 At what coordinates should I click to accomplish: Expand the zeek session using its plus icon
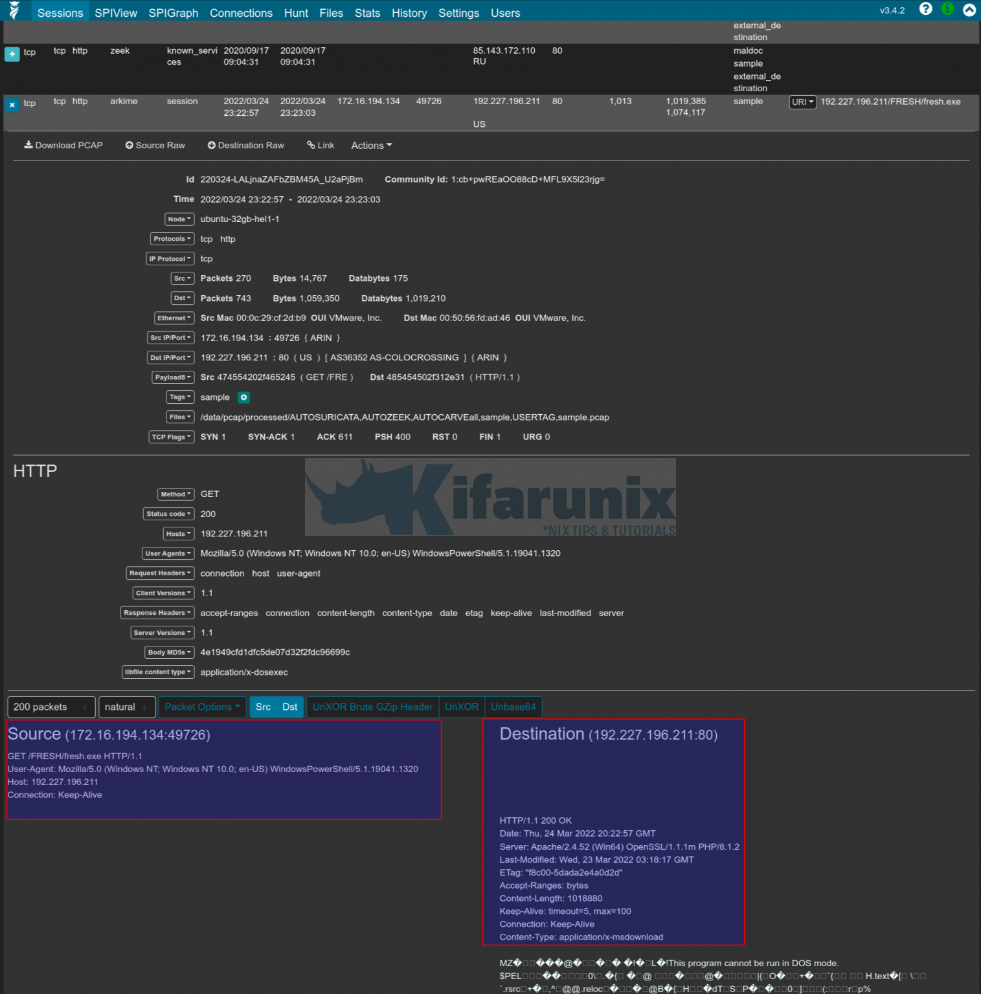click(12, 54)
